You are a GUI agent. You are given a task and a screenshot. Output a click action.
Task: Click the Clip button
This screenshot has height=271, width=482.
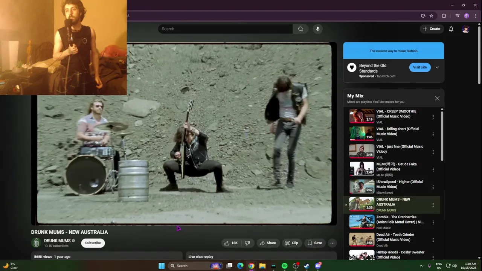292,243
